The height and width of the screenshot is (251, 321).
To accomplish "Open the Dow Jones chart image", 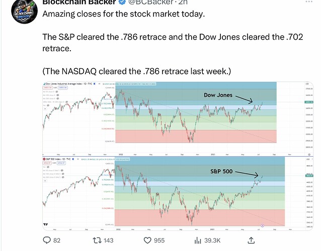I will click(178, 119).
